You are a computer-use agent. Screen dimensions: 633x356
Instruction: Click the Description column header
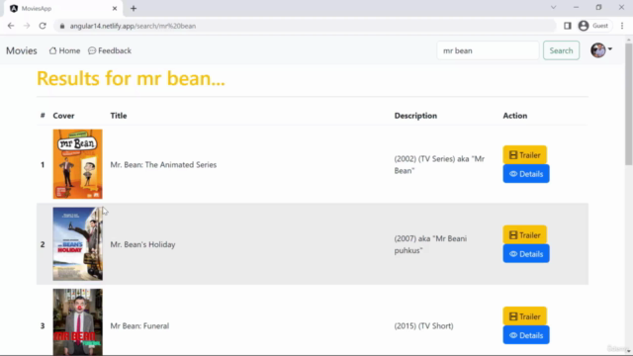[415, 116]
